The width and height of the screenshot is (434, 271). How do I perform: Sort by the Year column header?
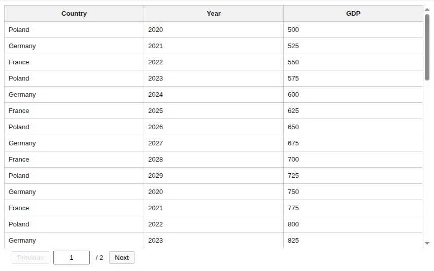[214, 14]
